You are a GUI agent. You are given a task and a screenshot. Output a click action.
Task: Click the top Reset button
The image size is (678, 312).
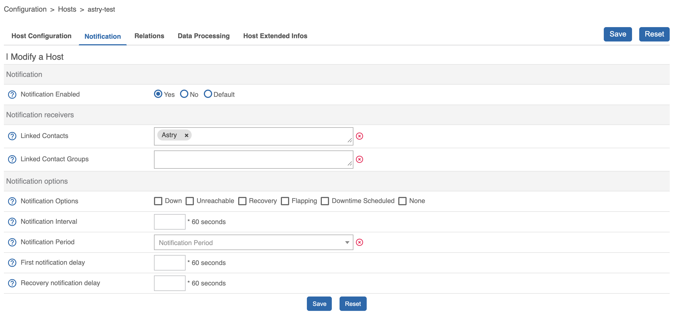coord(654,34)
